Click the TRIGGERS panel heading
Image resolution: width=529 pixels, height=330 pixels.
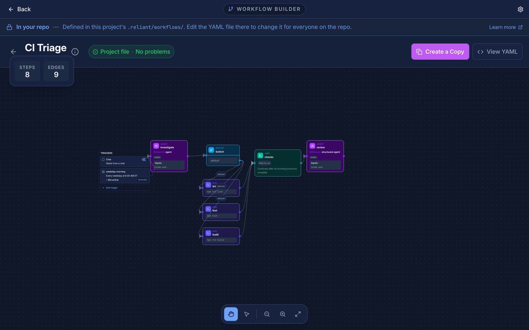tap(106, 153)
